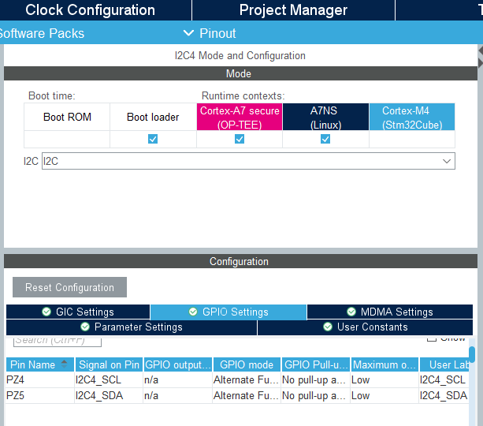The height and width of the screenshot is (426, 483).
Task: Expand the Pinout dropdown menu
Action: pos(210,33)
